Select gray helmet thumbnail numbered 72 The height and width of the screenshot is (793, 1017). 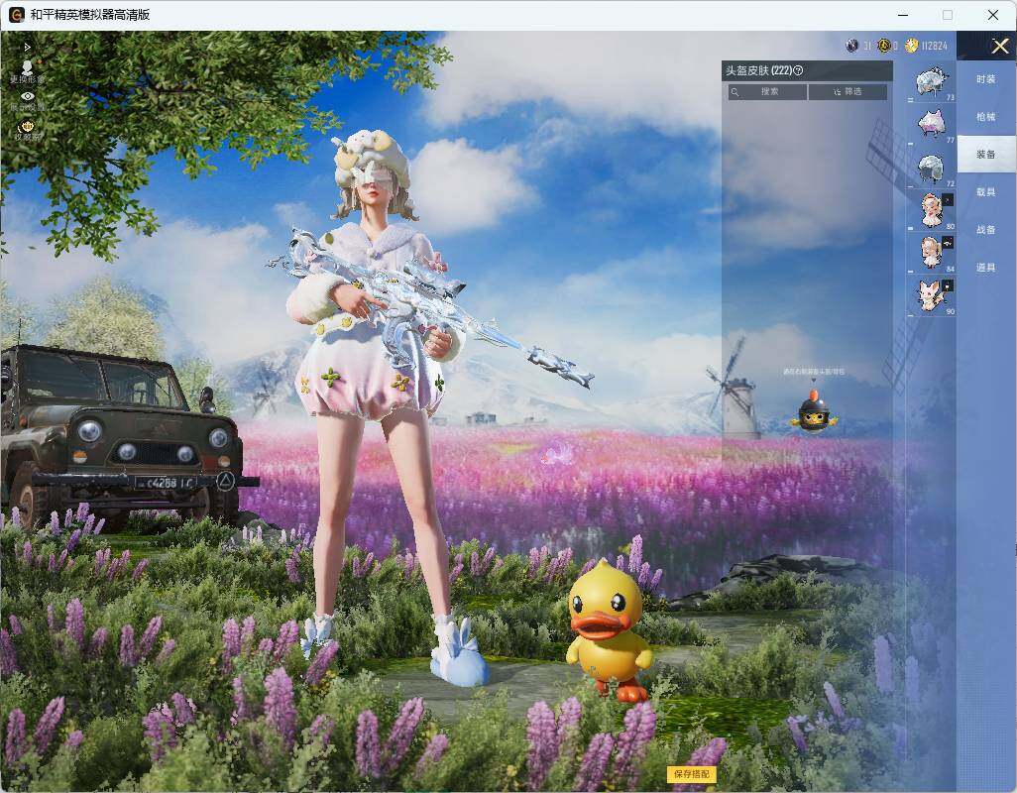point(932,169)
